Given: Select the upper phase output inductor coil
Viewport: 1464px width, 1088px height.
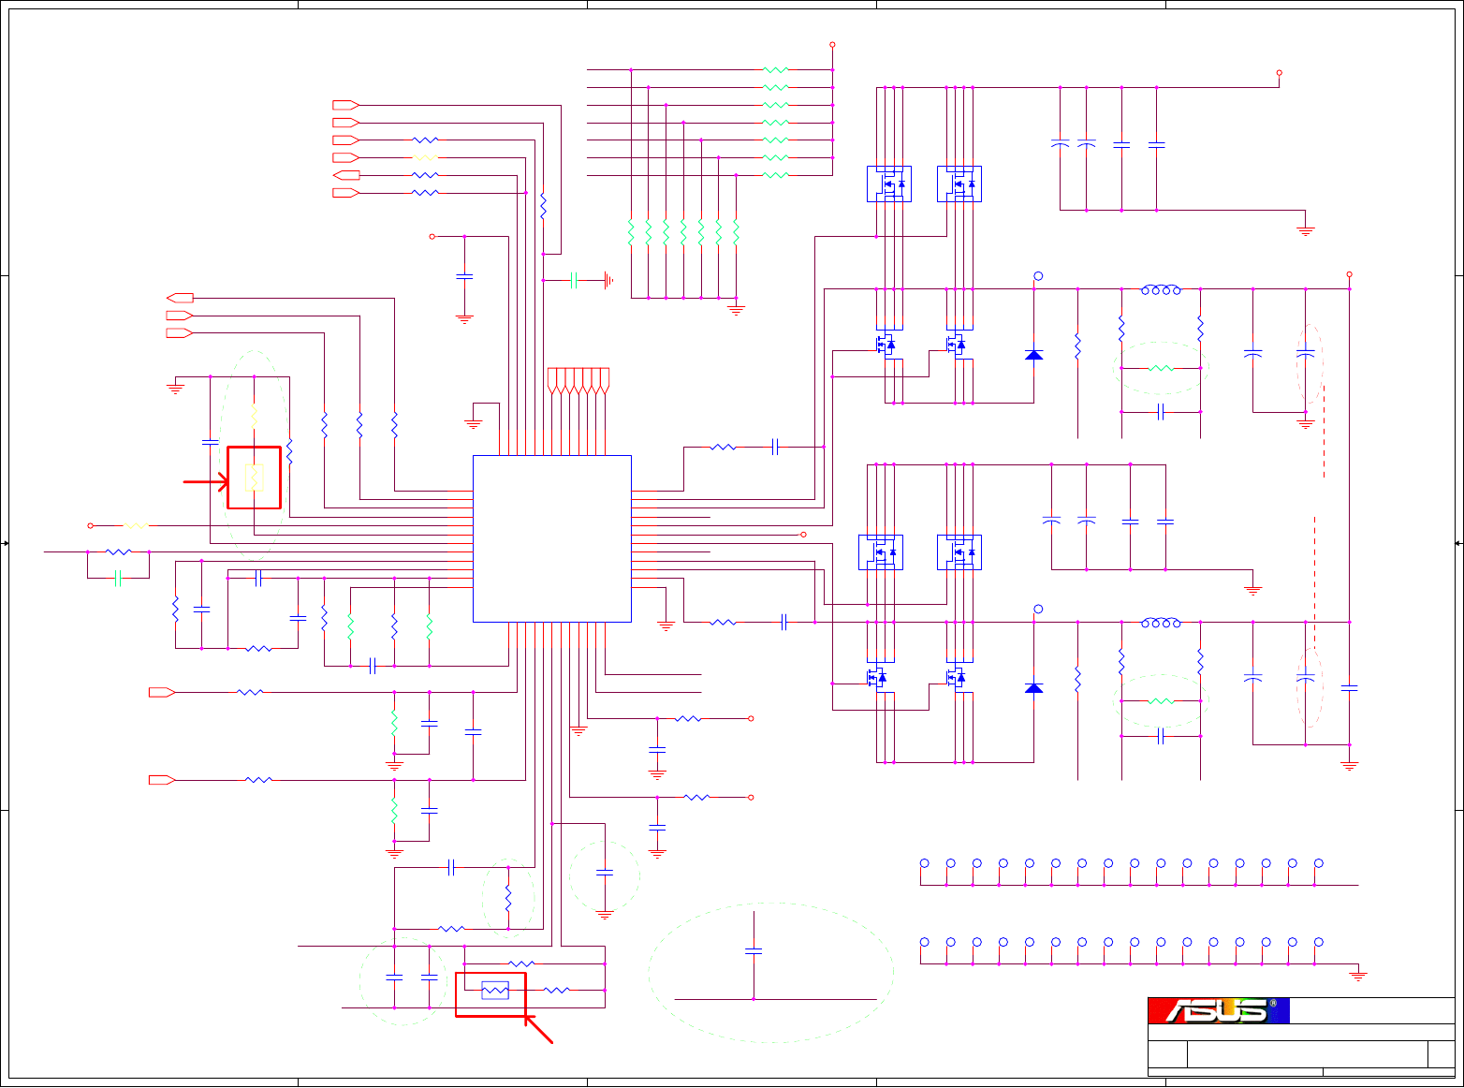Looking at the screenshot, I should click(x=1161, y=289).
